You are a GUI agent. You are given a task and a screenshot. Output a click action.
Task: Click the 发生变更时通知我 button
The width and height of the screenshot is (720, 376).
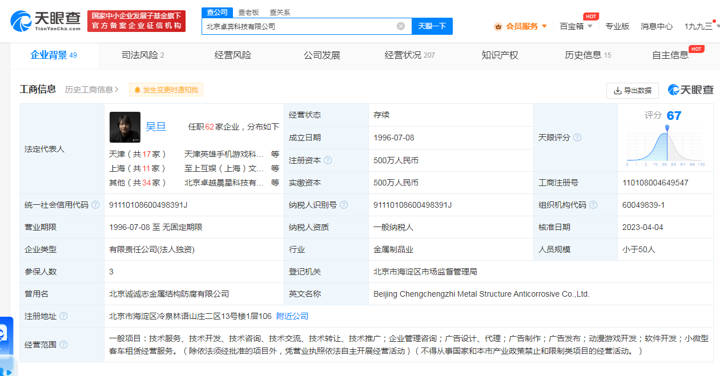(x=166, y=90)
